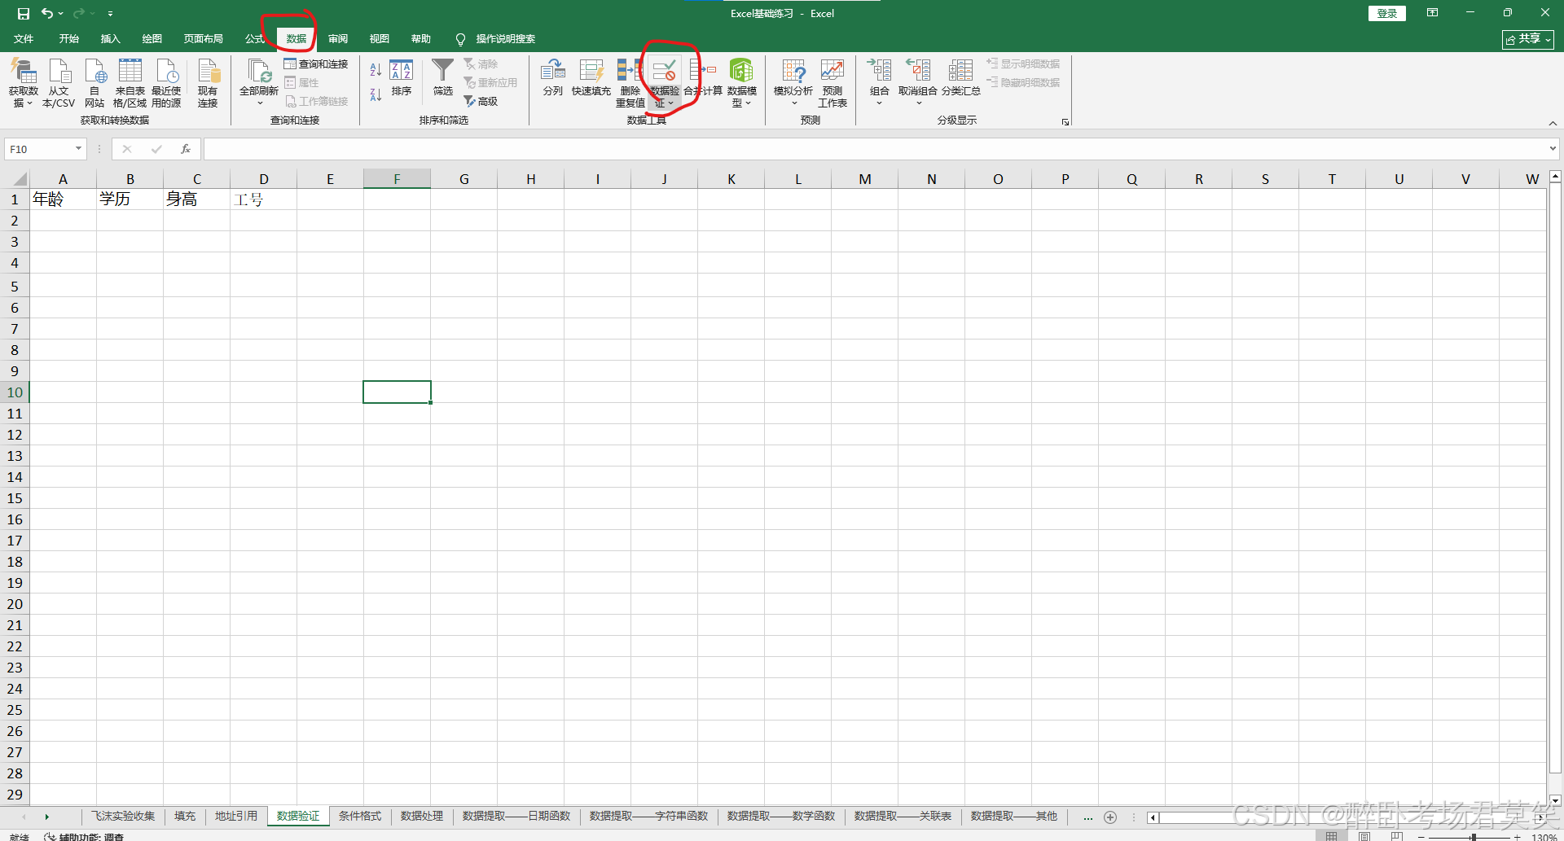This screenshot has height=841, width=1564.
Task: Open Get Data (获取数据) menu
Action: click(x=24, y=82)
